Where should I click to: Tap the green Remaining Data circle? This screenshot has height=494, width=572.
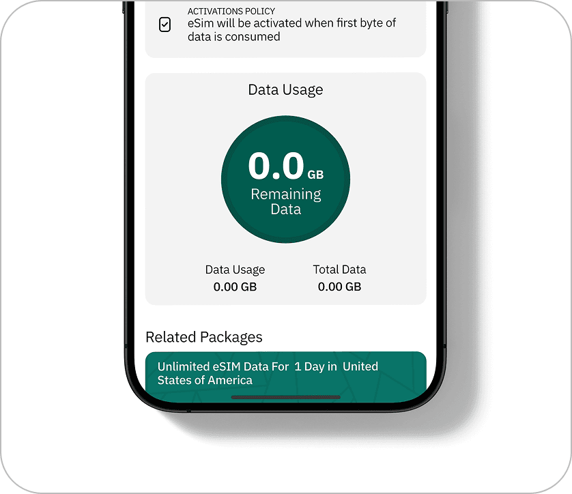[x=285, y=179]
